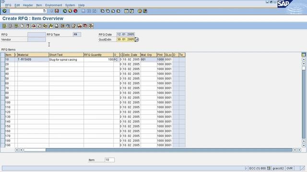This screenshot has width=307, height=172.
Task: Select the row selector for item 50
Action: [3, 78]
